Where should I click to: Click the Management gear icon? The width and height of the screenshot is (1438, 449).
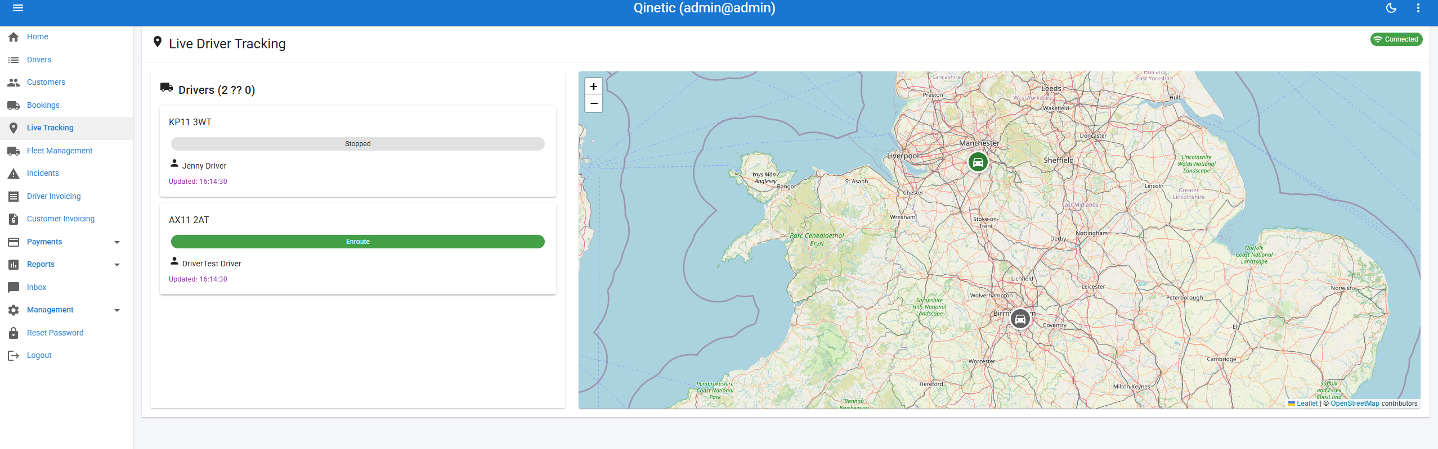pyautogui.click(x=14, y=310)
